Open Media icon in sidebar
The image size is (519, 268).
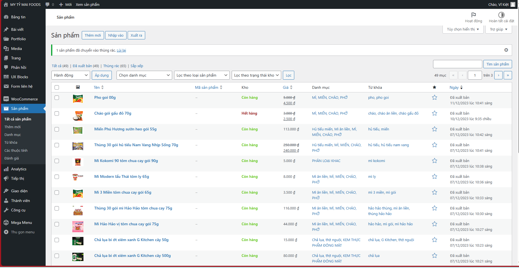click(6, 49)
